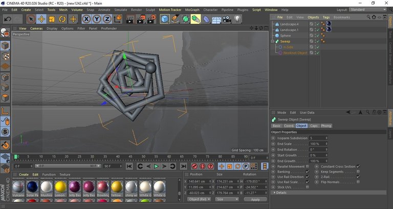Toggle Use Rail Scale checkbox

308,182
